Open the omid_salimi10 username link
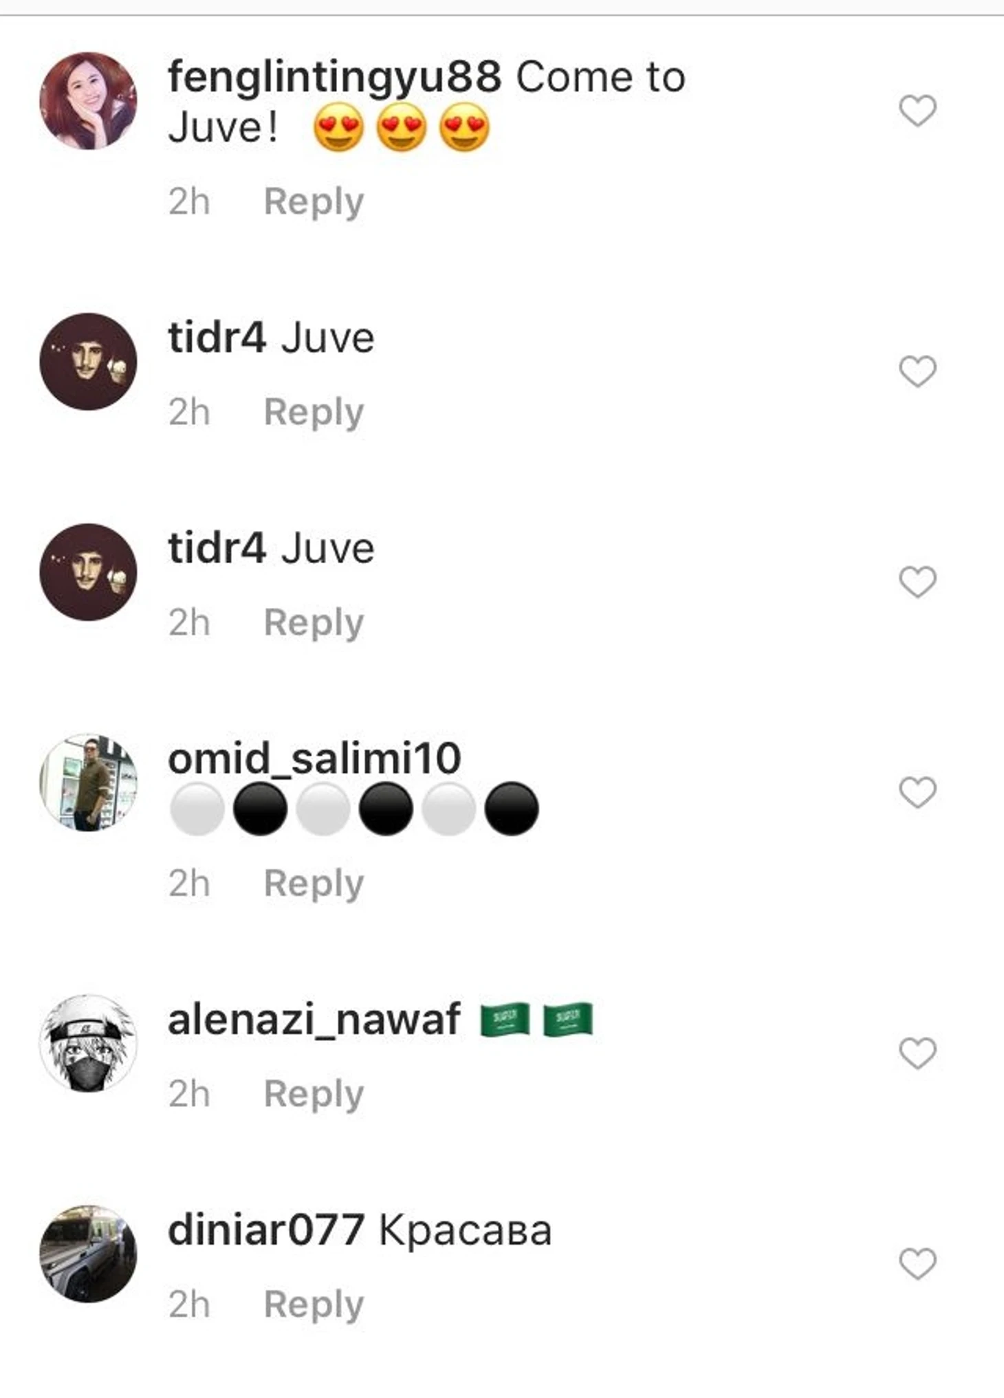This screenshot has height=1398, width=1004. [314, 759]
